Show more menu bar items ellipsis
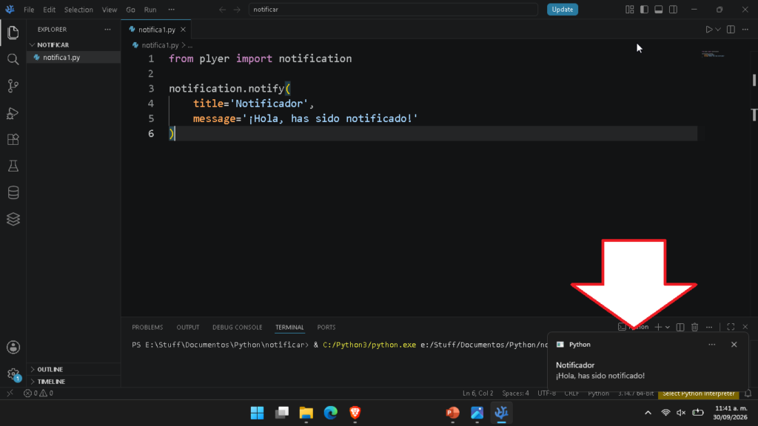Image resolution: width=758 pixels, height=426 pixels. click(x=171, y=9)
